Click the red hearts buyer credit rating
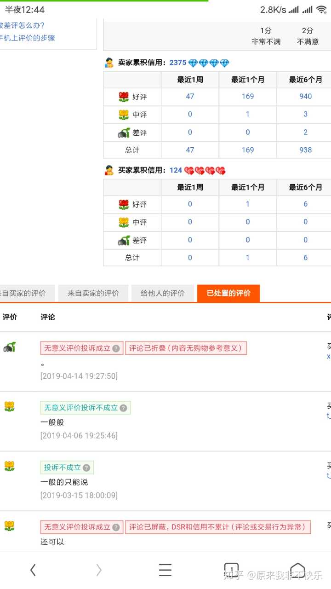331x589 pixels. point(205,171)
